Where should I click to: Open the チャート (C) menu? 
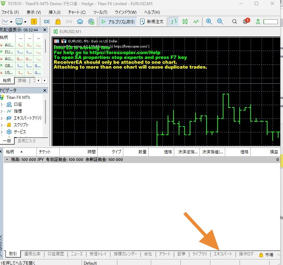click(77, 12)
